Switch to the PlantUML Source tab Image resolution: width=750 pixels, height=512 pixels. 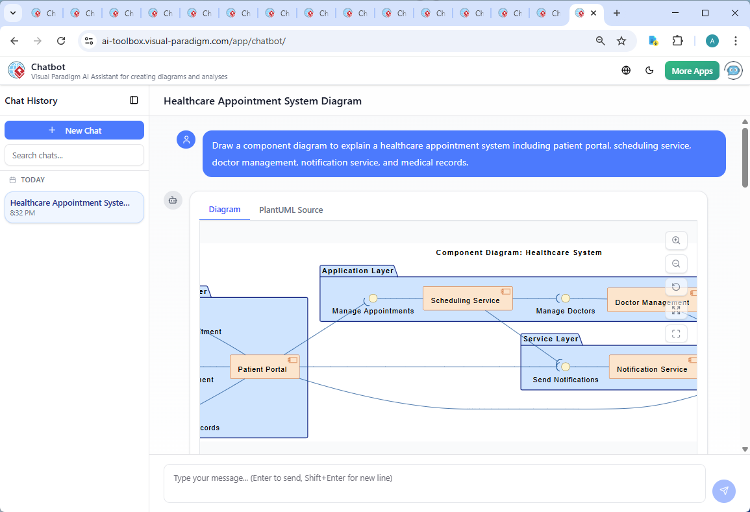point(290,210)
